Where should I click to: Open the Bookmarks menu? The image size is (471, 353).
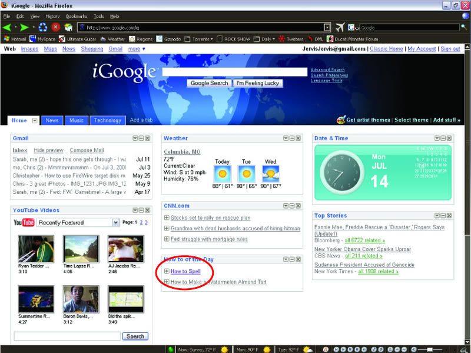pyautogui.click(x=77, y=17)
